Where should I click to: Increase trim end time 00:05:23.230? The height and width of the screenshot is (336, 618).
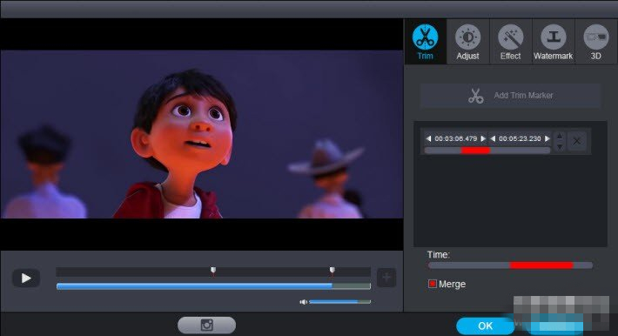tap(547, 138)
